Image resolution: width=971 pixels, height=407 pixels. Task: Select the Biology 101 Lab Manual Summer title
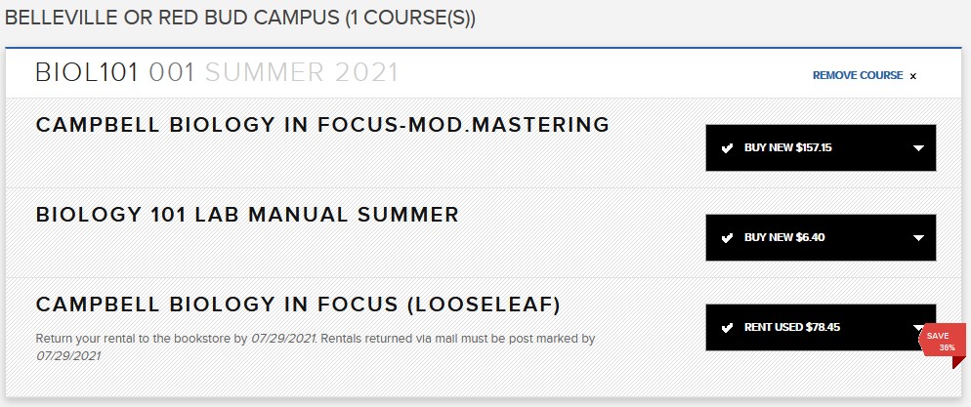(247, 215)
